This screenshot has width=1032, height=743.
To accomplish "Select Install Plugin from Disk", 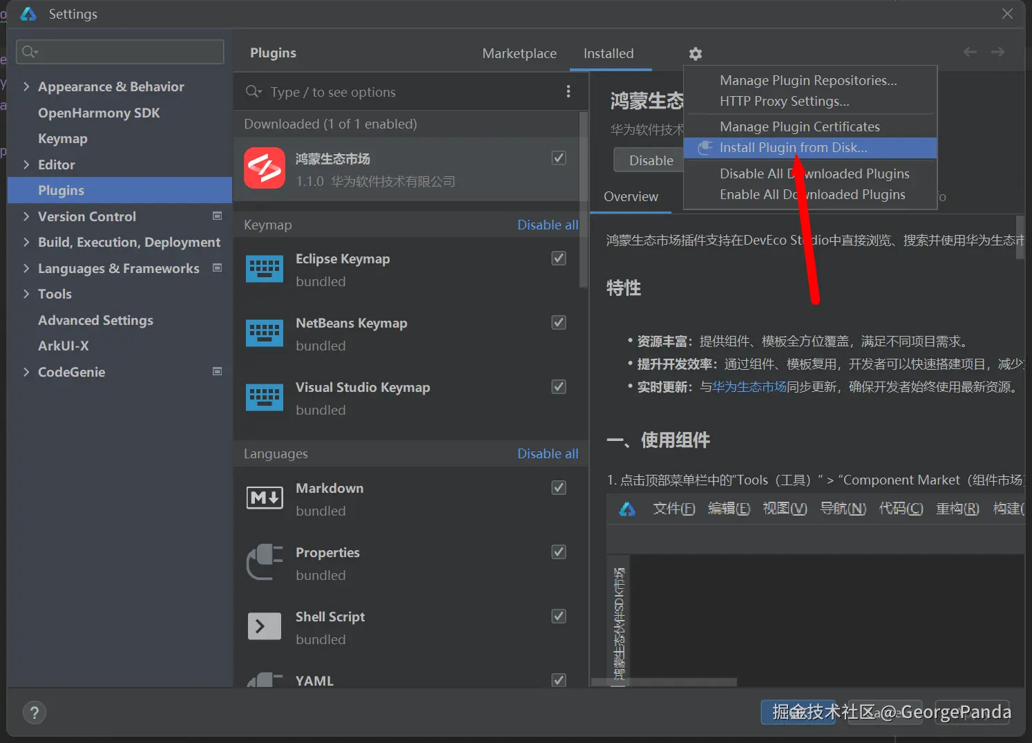I will [x=810, y=147].
